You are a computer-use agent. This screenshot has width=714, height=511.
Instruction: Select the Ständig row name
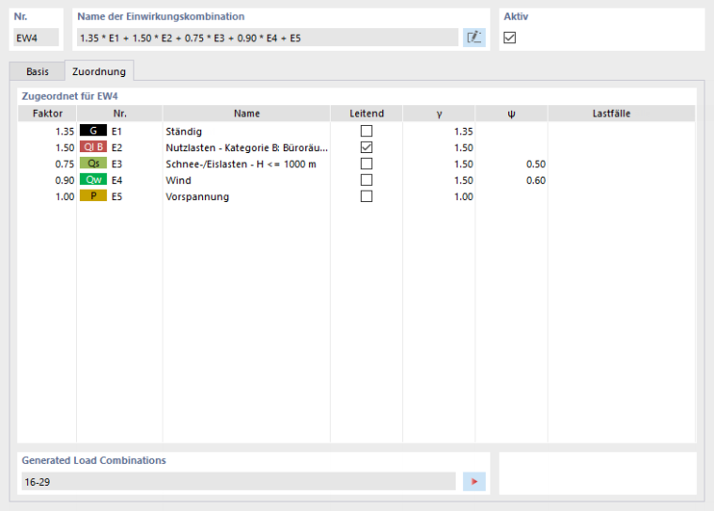pos(183,132)
